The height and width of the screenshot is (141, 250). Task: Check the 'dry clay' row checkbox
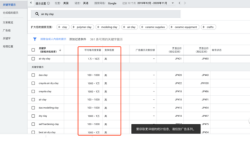click(x=33, y=116)
